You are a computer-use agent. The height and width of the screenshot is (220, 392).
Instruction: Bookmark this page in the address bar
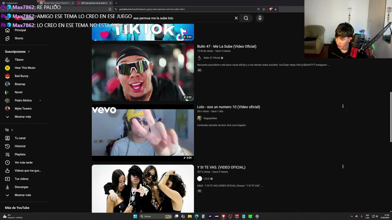click(x=110, y=9)
